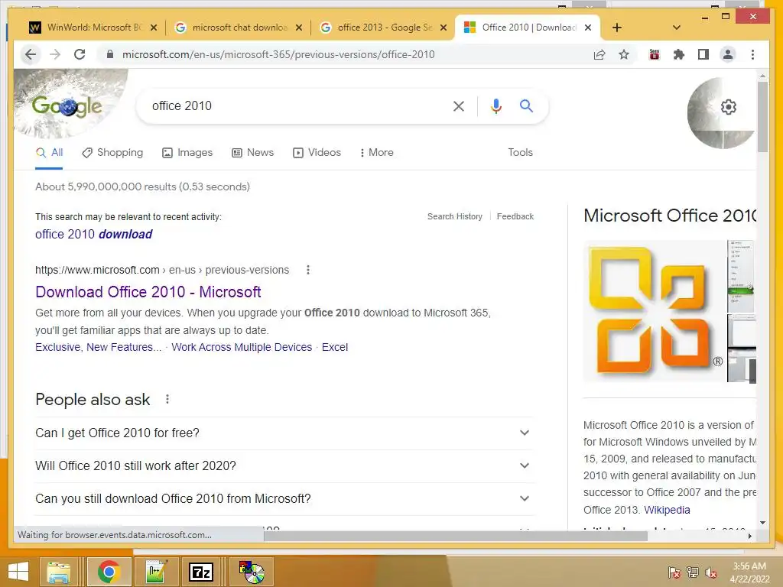Open the disc app taskbar icon
The height and width of the screenshot is (587, 783).
pos(251,572)
